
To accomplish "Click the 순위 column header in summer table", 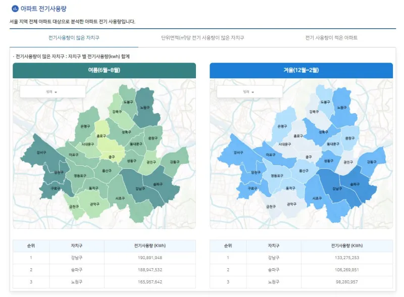I will point(32,245).
